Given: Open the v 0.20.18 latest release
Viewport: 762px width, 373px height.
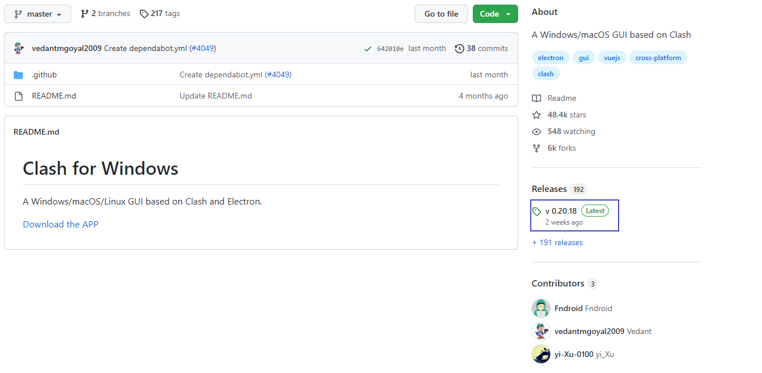Looking at the screenshot, I should [561, 211].
